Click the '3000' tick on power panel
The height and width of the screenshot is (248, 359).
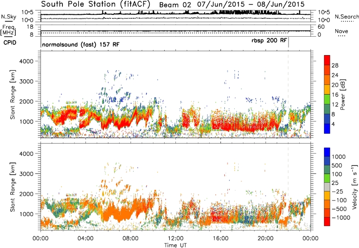click(26, 81)
